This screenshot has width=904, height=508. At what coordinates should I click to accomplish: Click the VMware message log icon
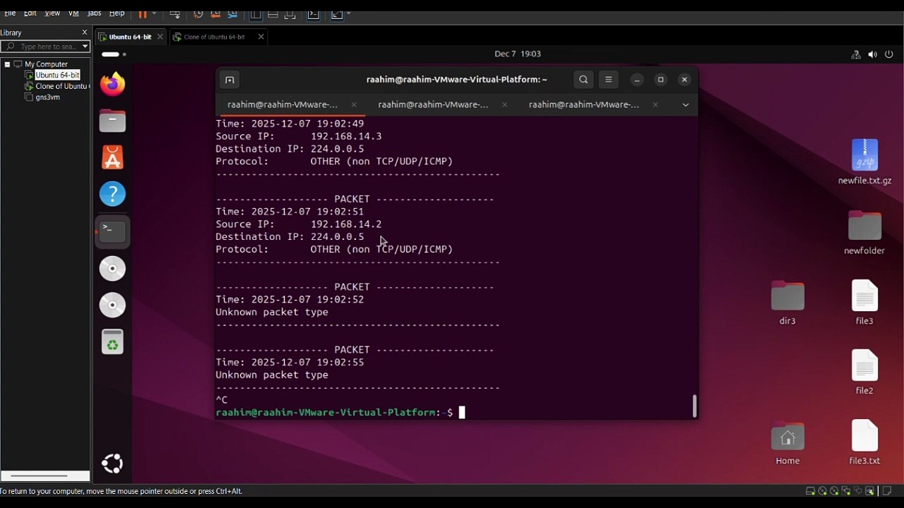point(887,491)
